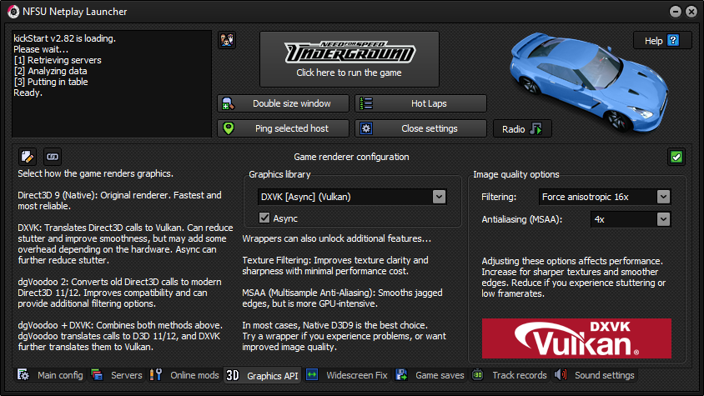Click the eraser icon above the renderer description
Screen dimensions: 704x396
coord(28,156)
